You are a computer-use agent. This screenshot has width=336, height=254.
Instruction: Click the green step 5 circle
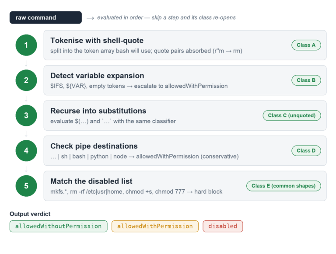tap(26, 186)
